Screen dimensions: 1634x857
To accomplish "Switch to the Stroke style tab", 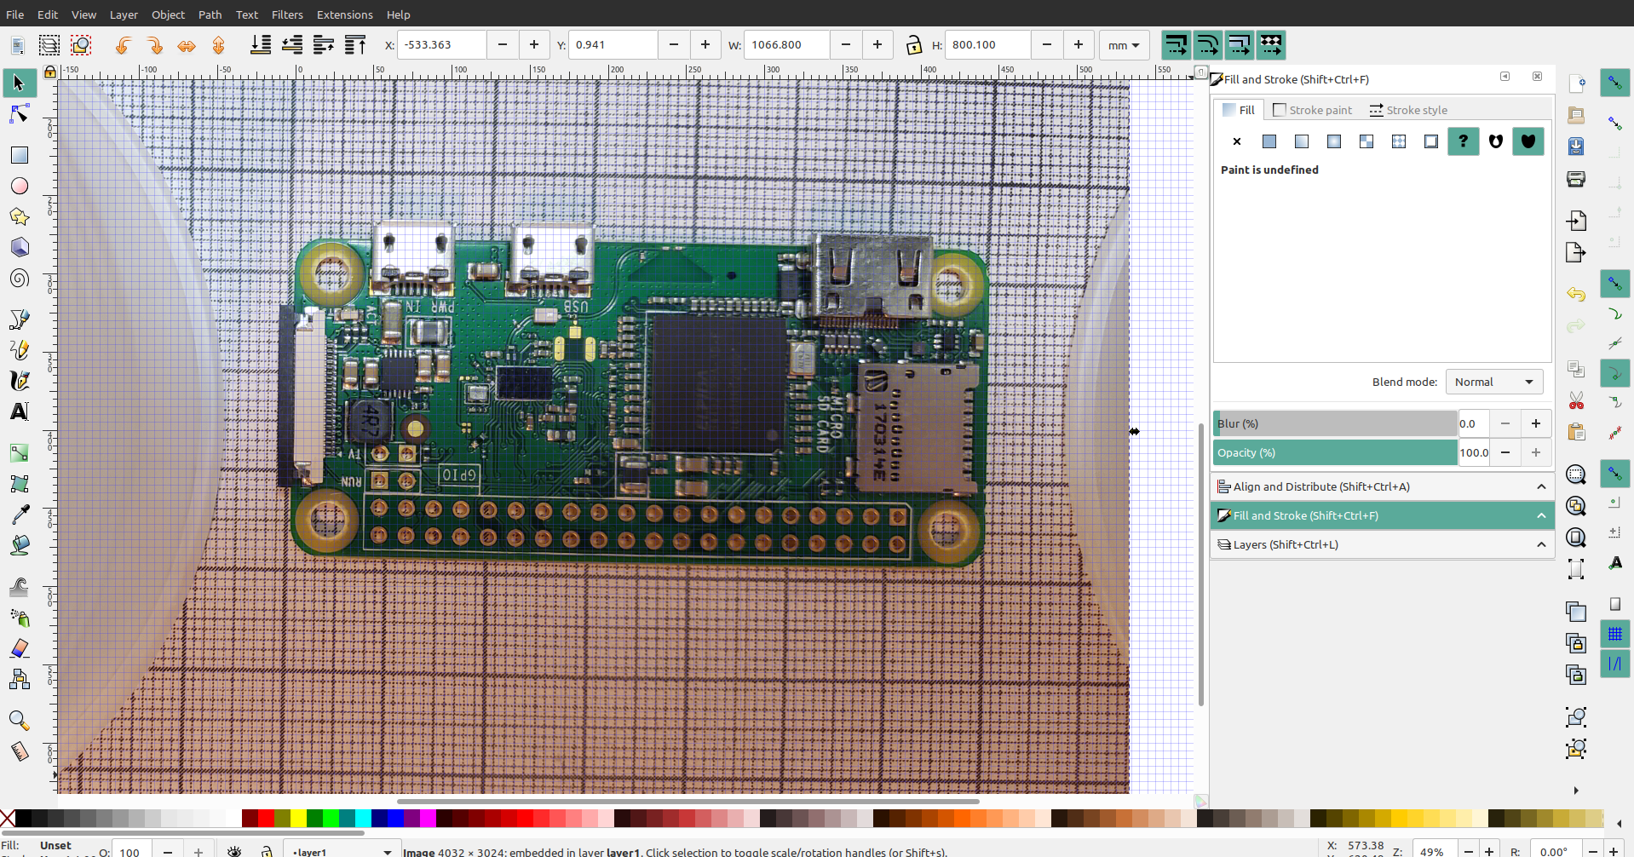I will tap(1408, 110).
